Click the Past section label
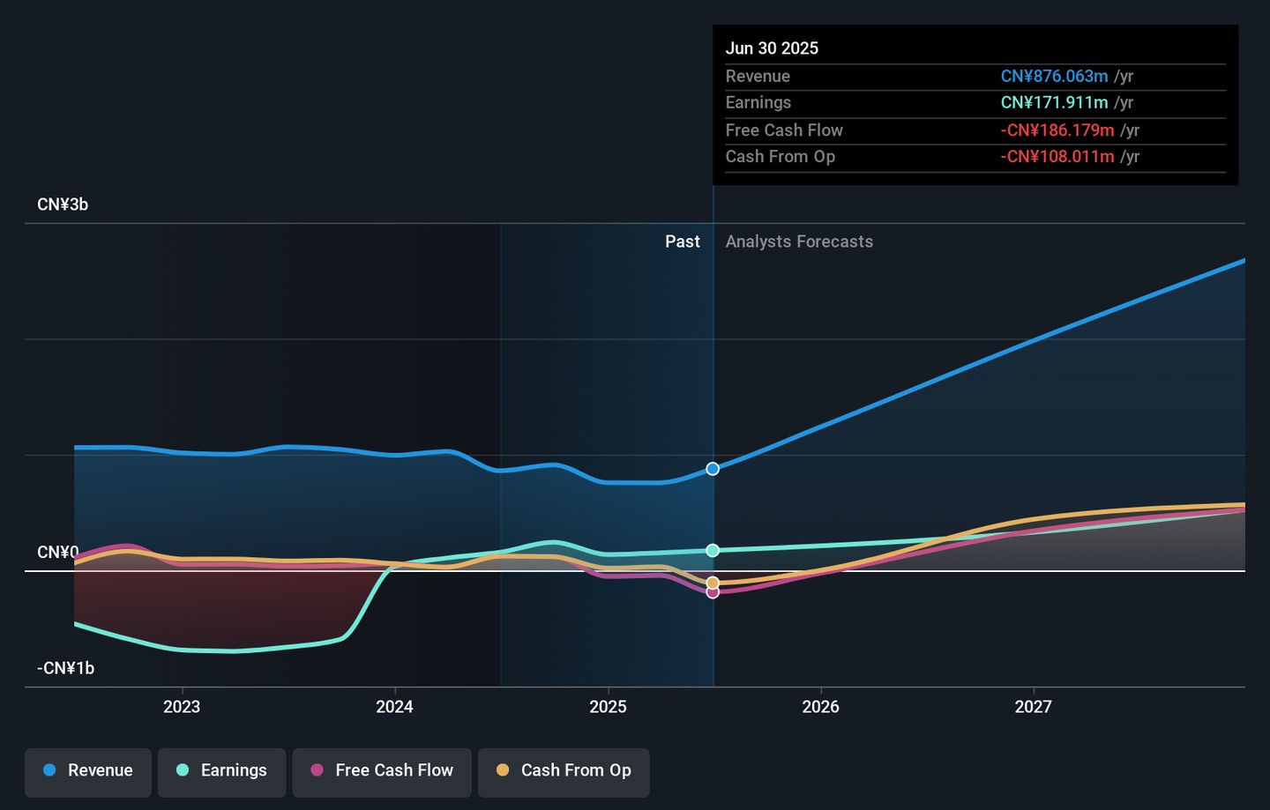The image size is (1270, 810). click(x=682, y=242)
